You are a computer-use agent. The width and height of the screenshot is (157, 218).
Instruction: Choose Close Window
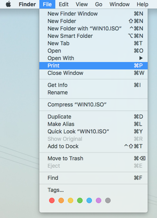[93, 73]
